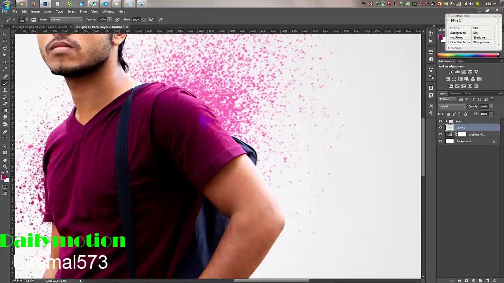This screenshot has height=283, width=504.
Task: Select the Eyedropper tool
Action: pyautogui.click(x=5, y=69)
